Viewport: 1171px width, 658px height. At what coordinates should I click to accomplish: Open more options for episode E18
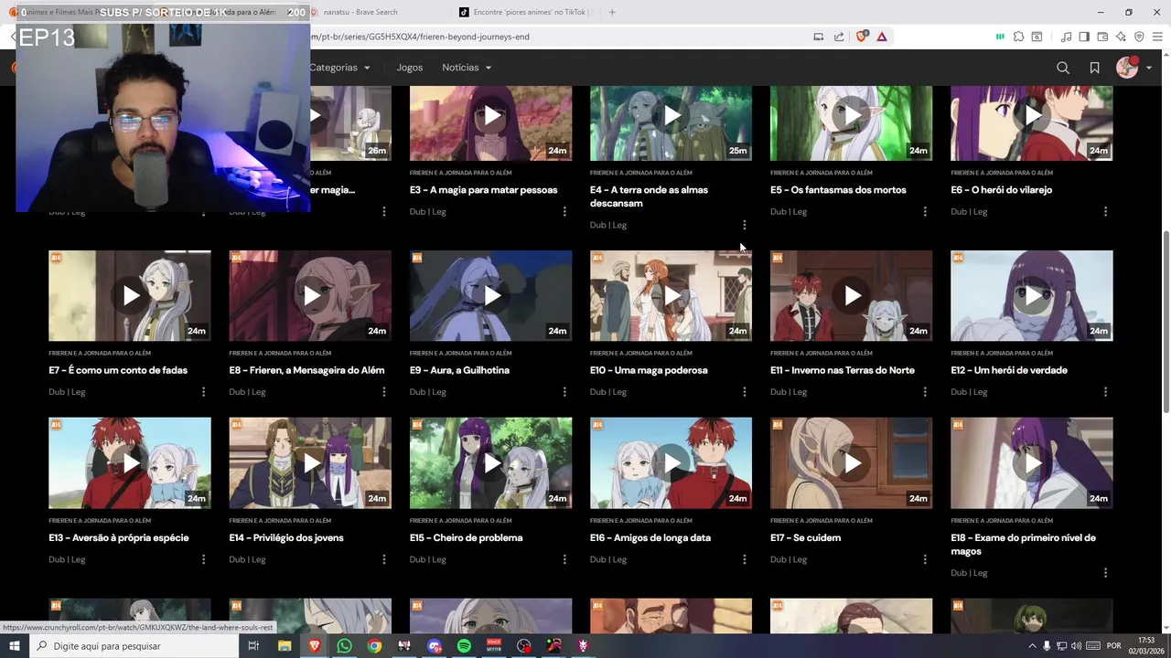pyautogui.click(x=1105, y=573)
